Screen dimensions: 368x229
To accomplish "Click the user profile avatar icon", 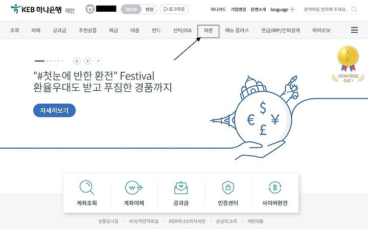I will click(90, 9).
